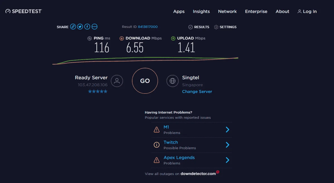334x183 pixels.
Task: Click the download value 6.55
Action: point(135,48)
